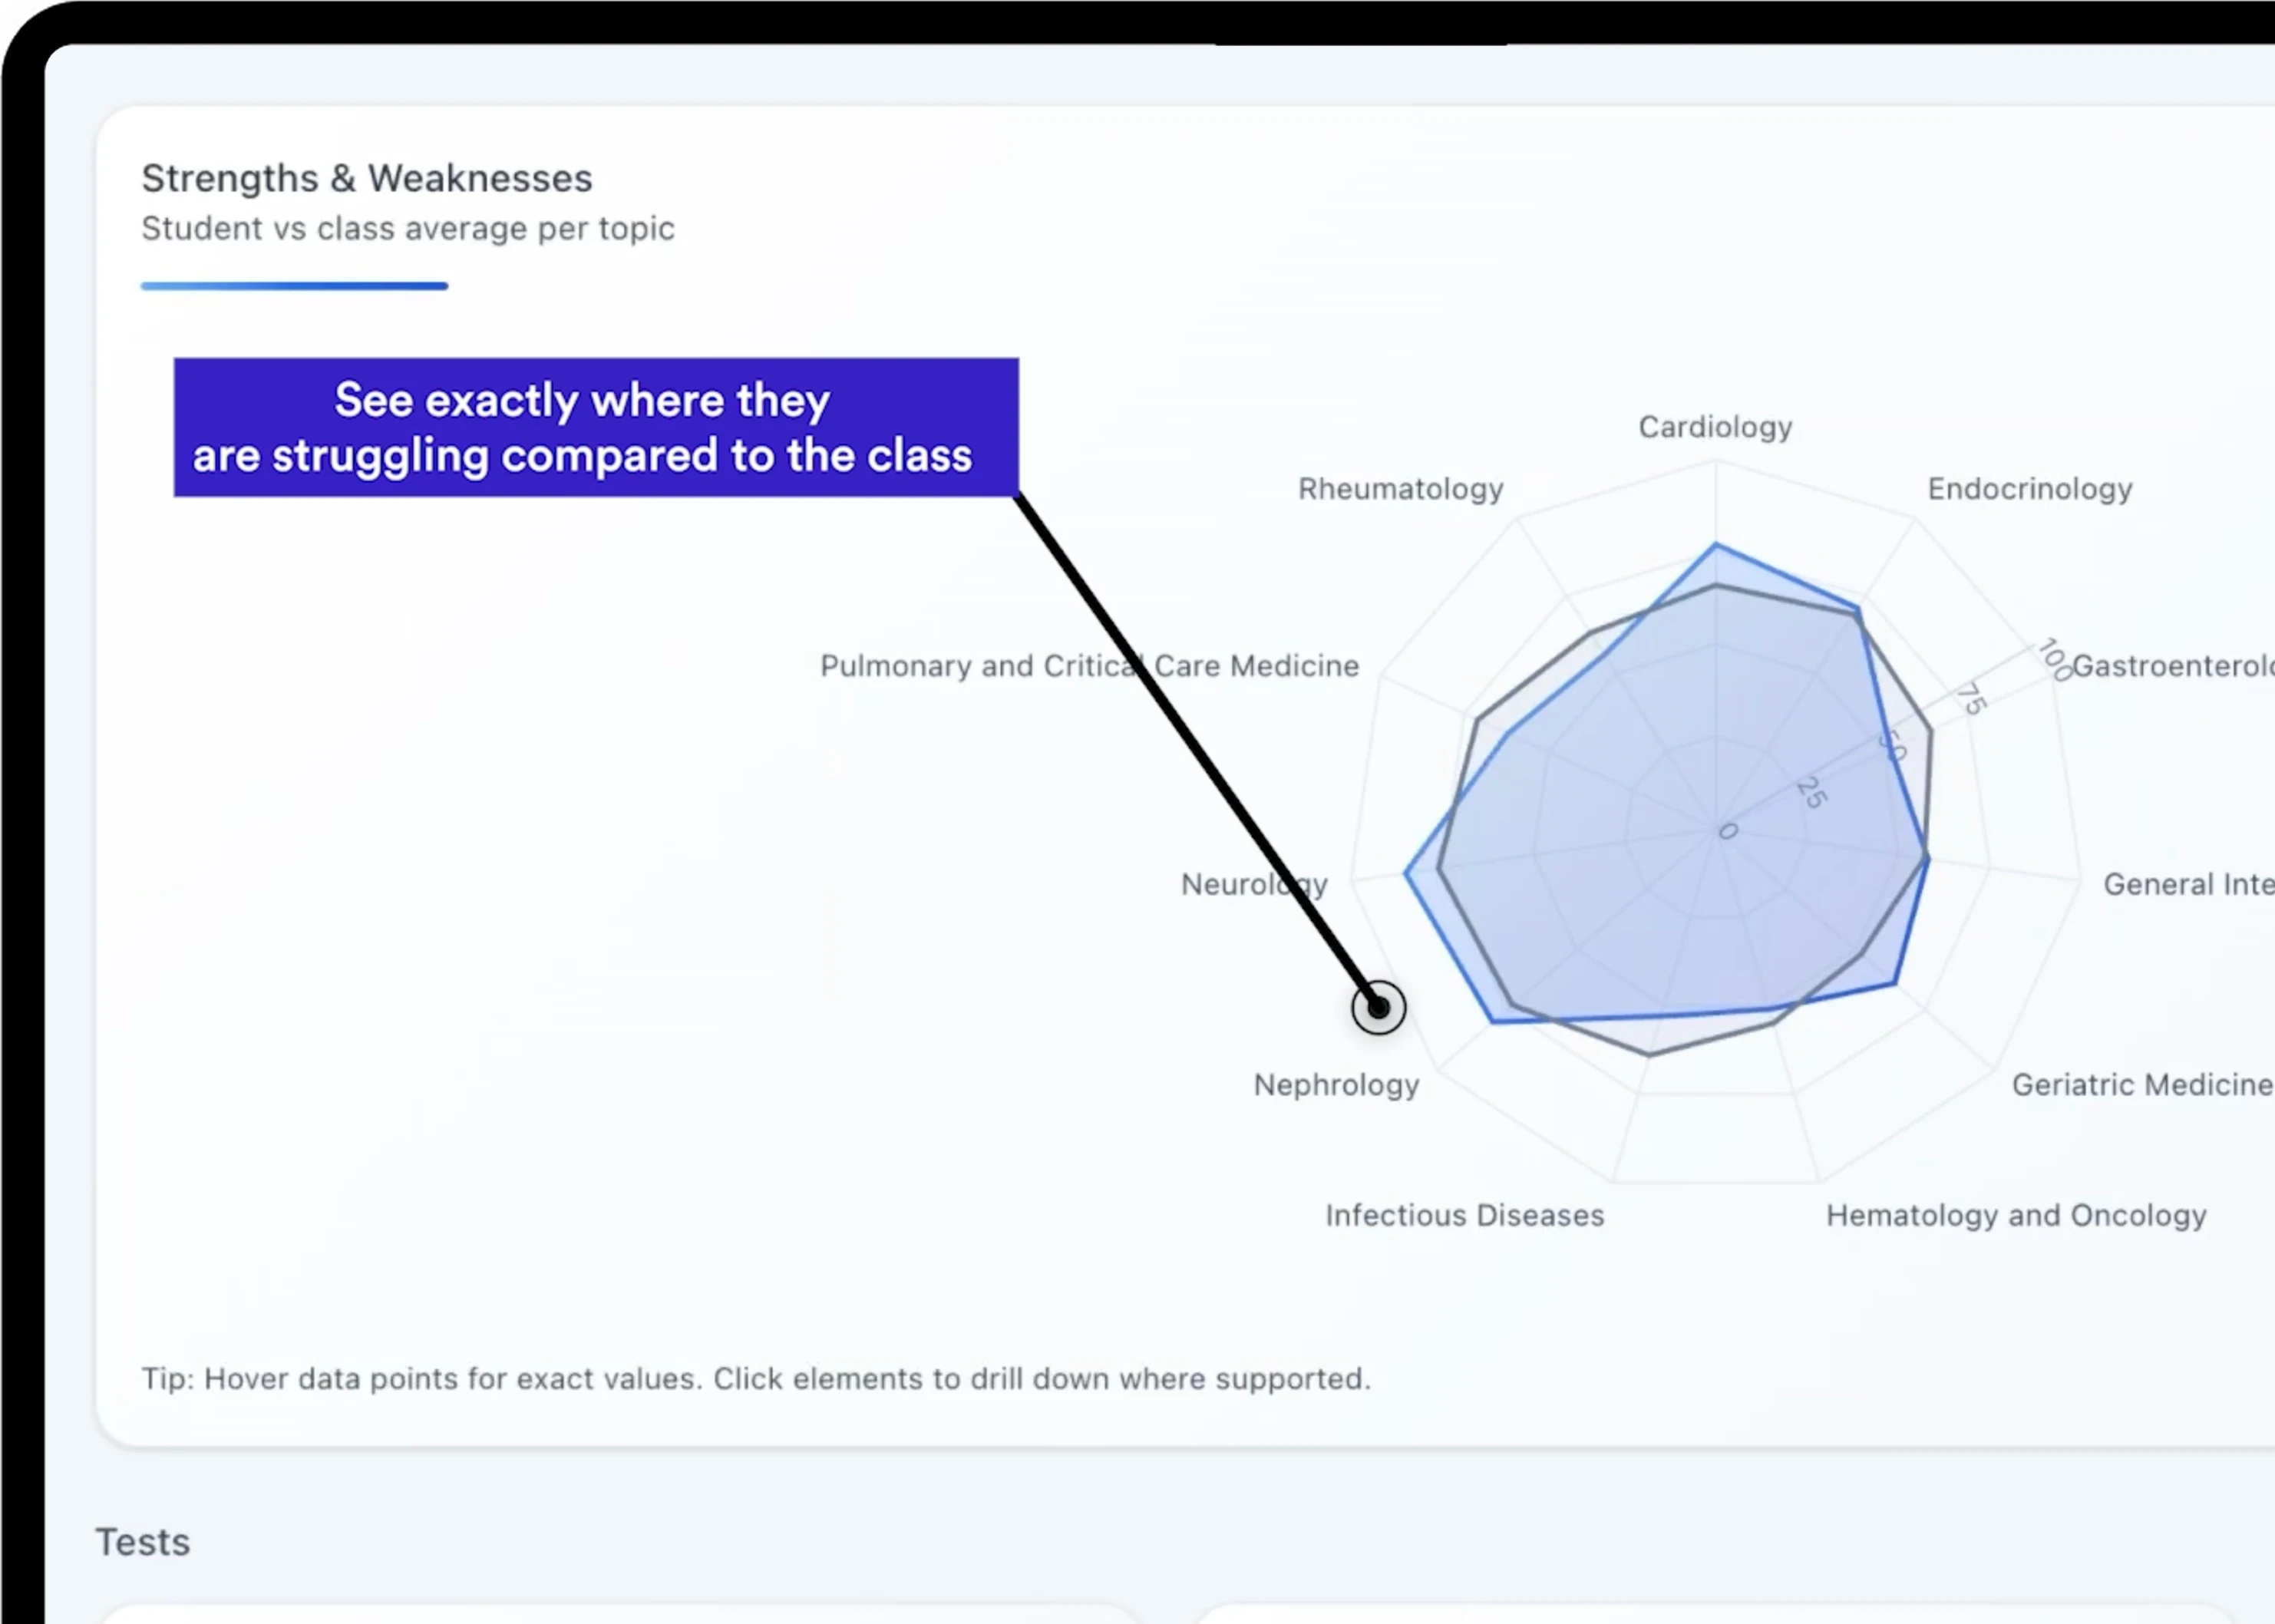The width and height of the screenshot is (2275, 1624).
Task: Open the Nephrology topic label
Action: (x=1336, y=1085)
